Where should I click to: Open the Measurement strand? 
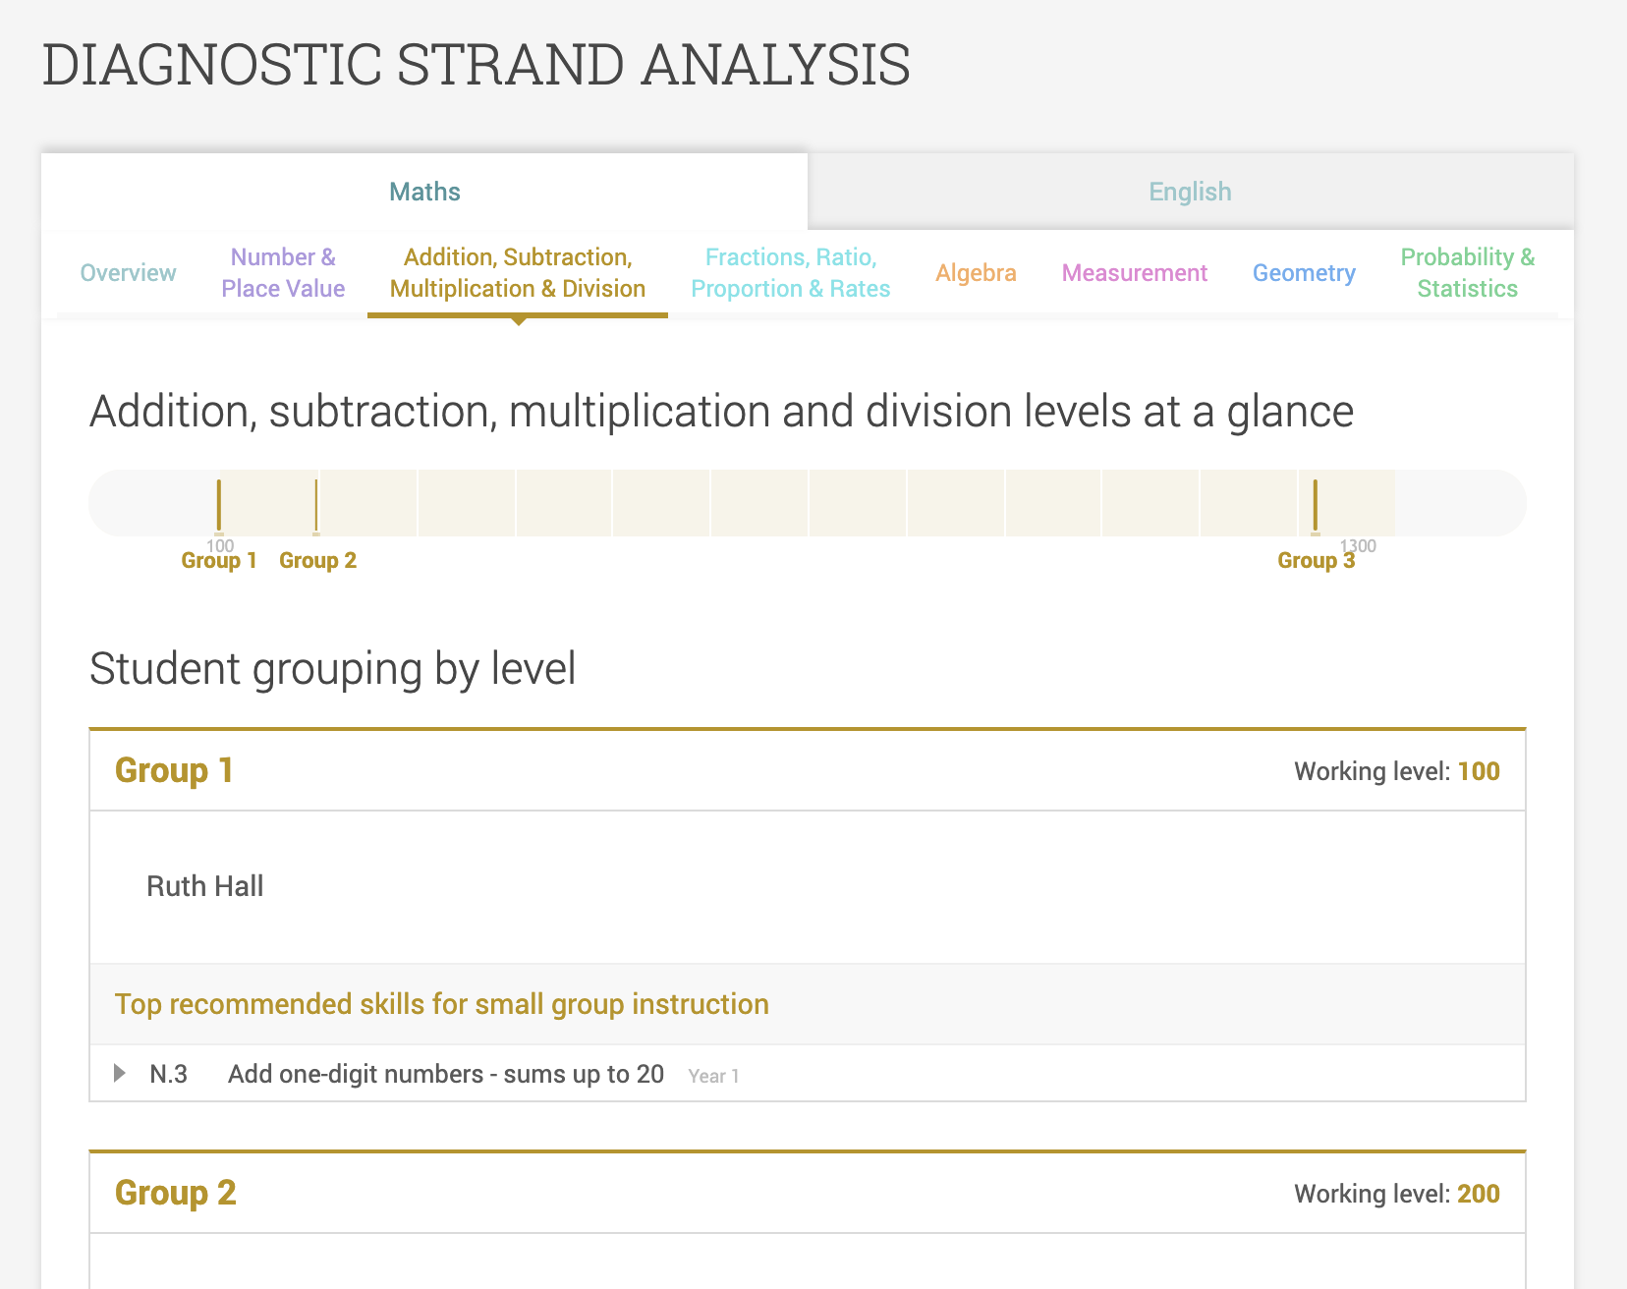[x=1134, y=273]
